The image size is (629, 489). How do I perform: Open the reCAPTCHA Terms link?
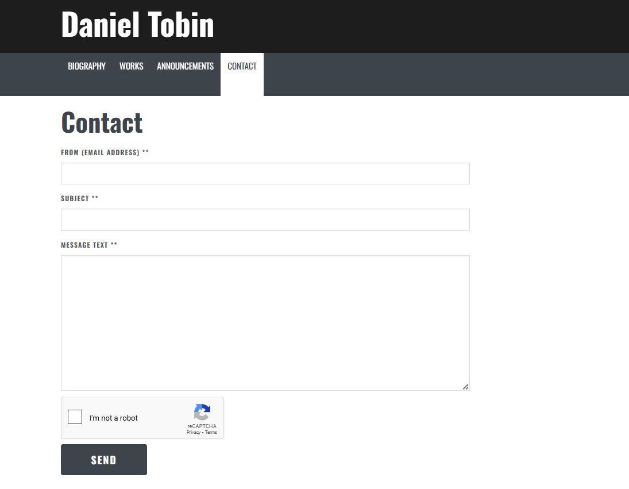(210, 432)
